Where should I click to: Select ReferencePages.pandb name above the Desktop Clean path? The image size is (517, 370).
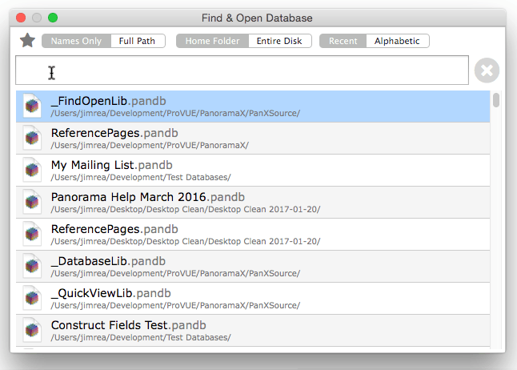click(114, 229)
